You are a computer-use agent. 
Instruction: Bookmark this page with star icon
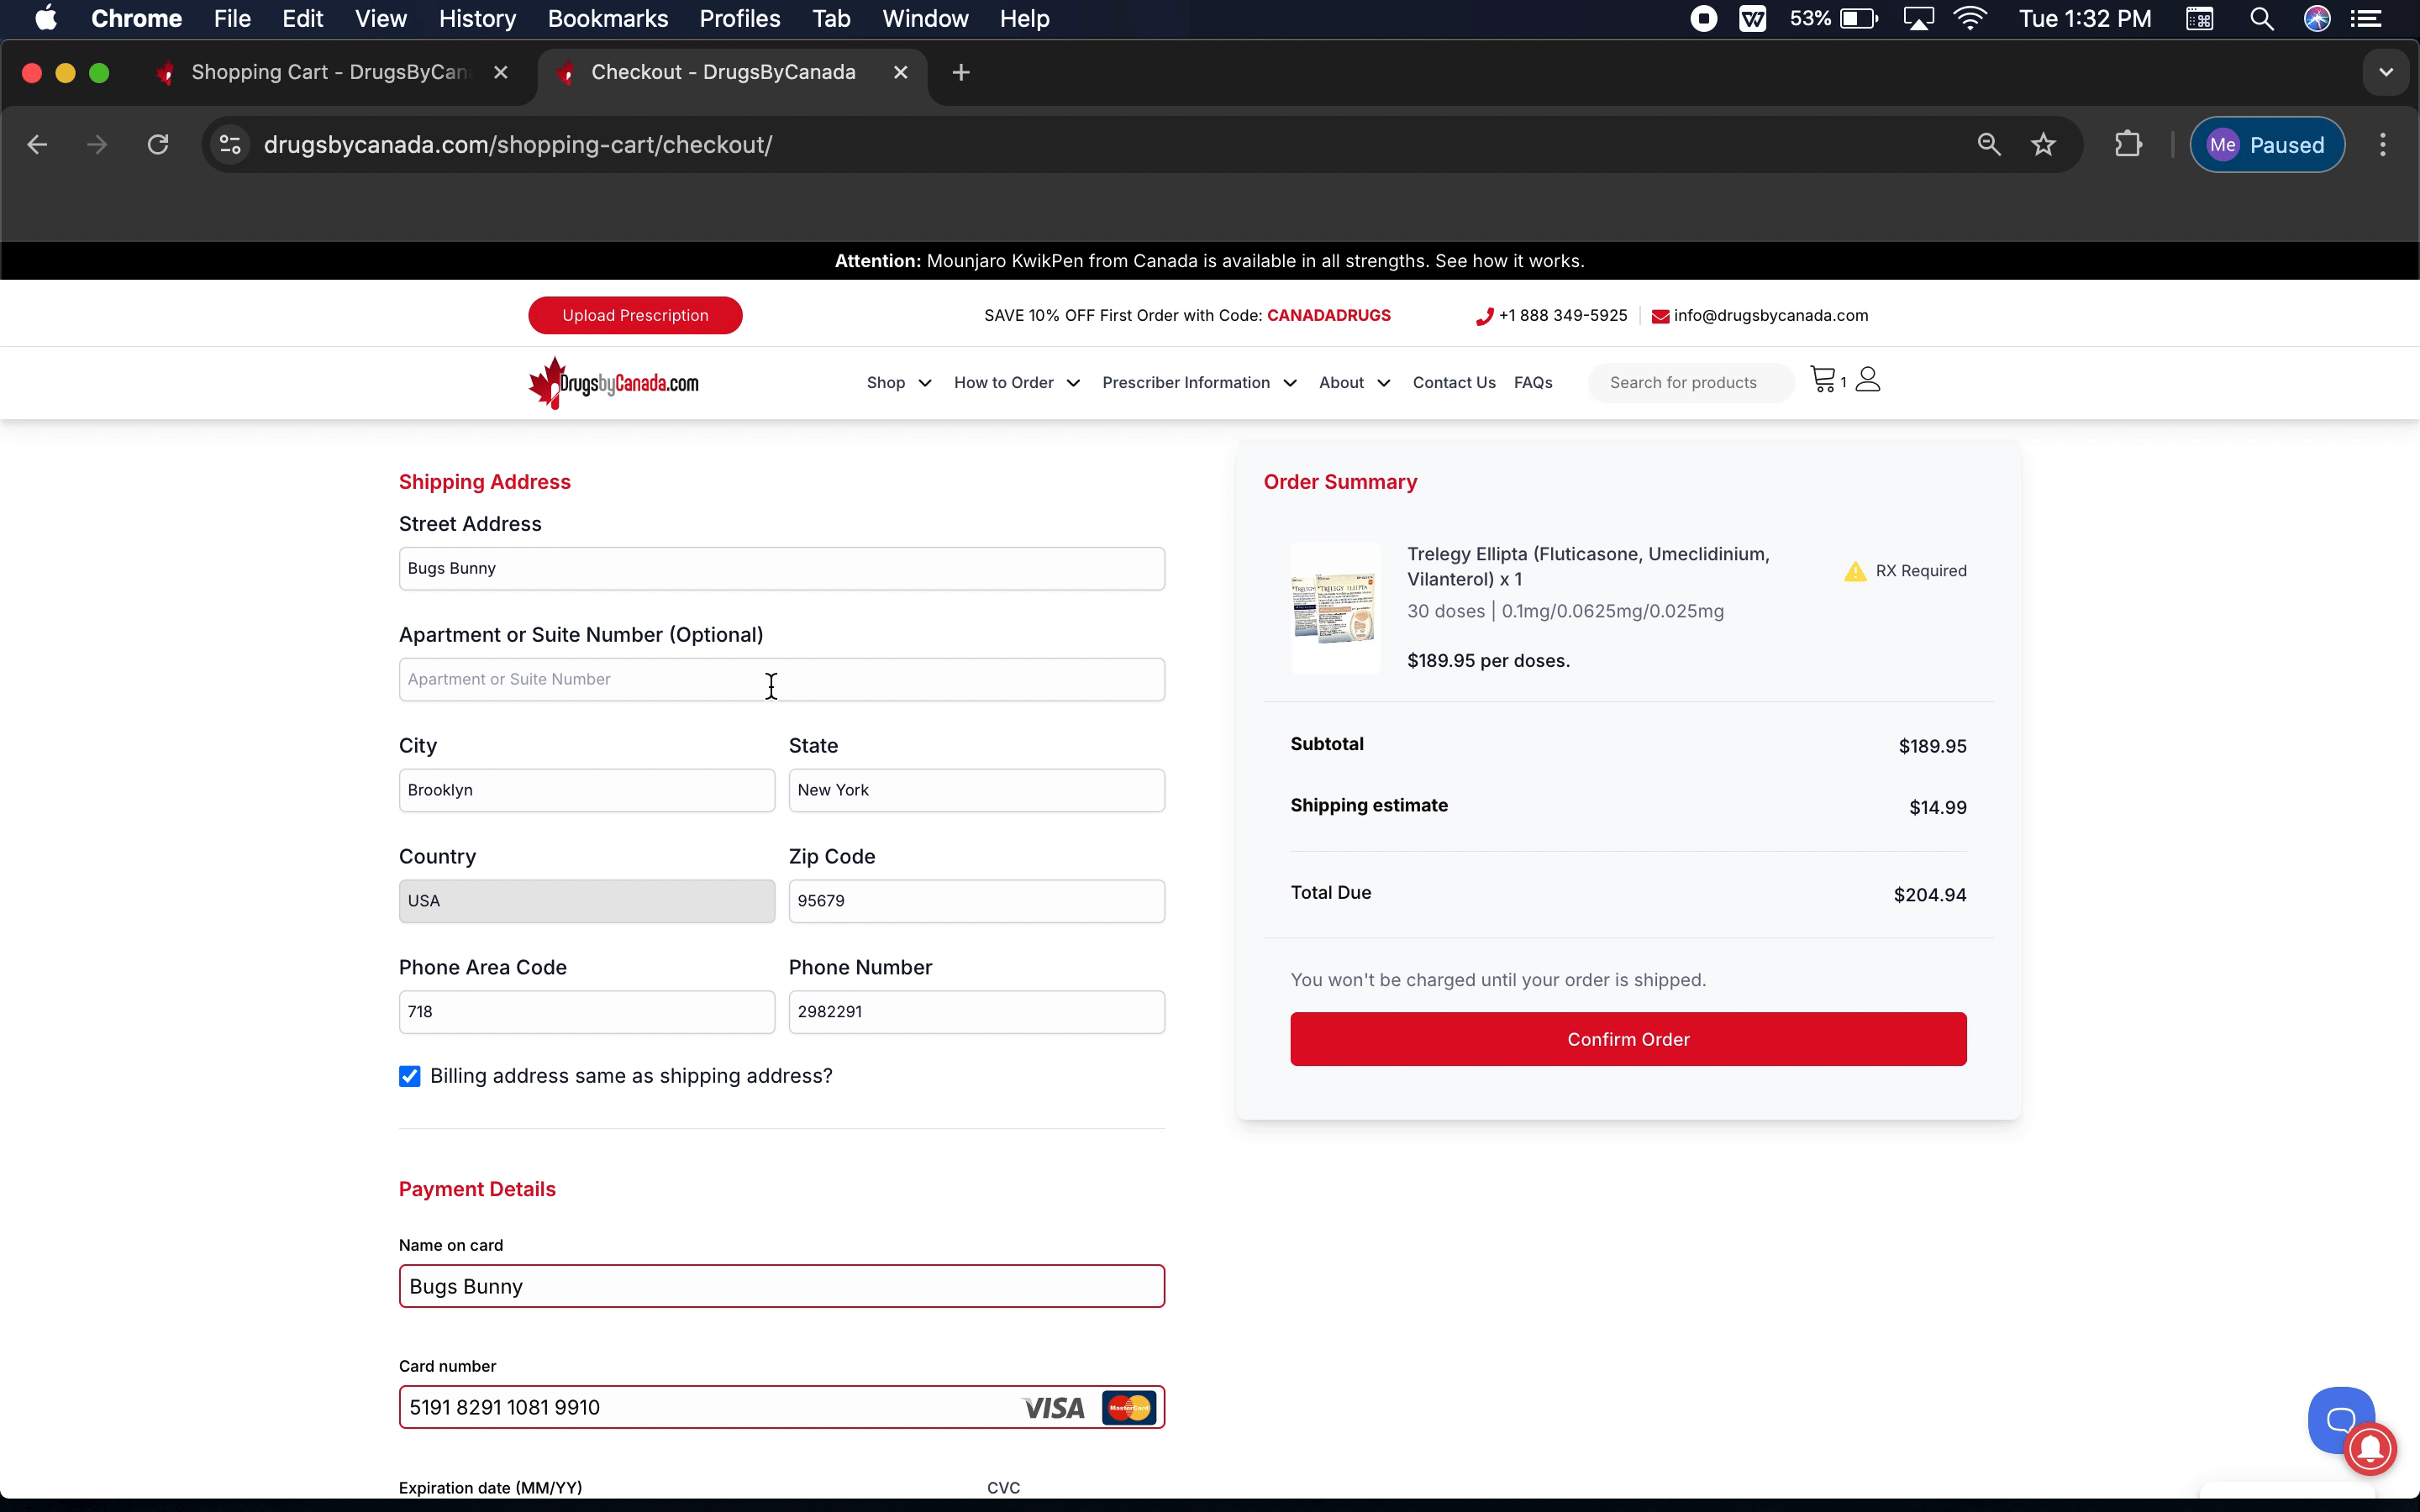[2043, 145]
